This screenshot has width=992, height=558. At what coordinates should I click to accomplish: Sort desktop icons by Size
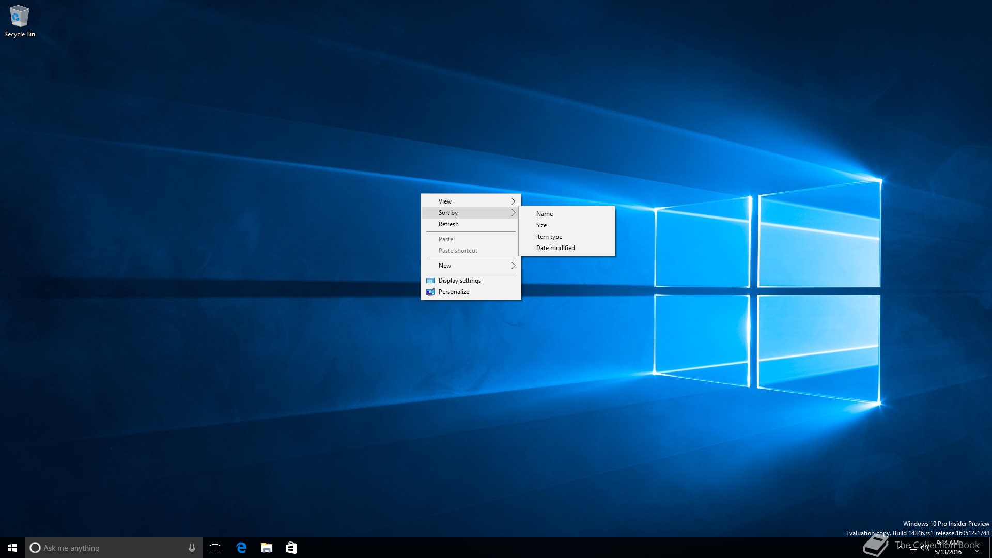click(567, 225)
